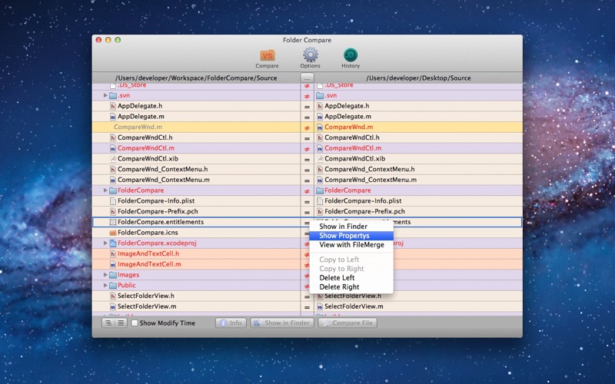
Task: Expand the Public folder
Action: pos(105,285)
